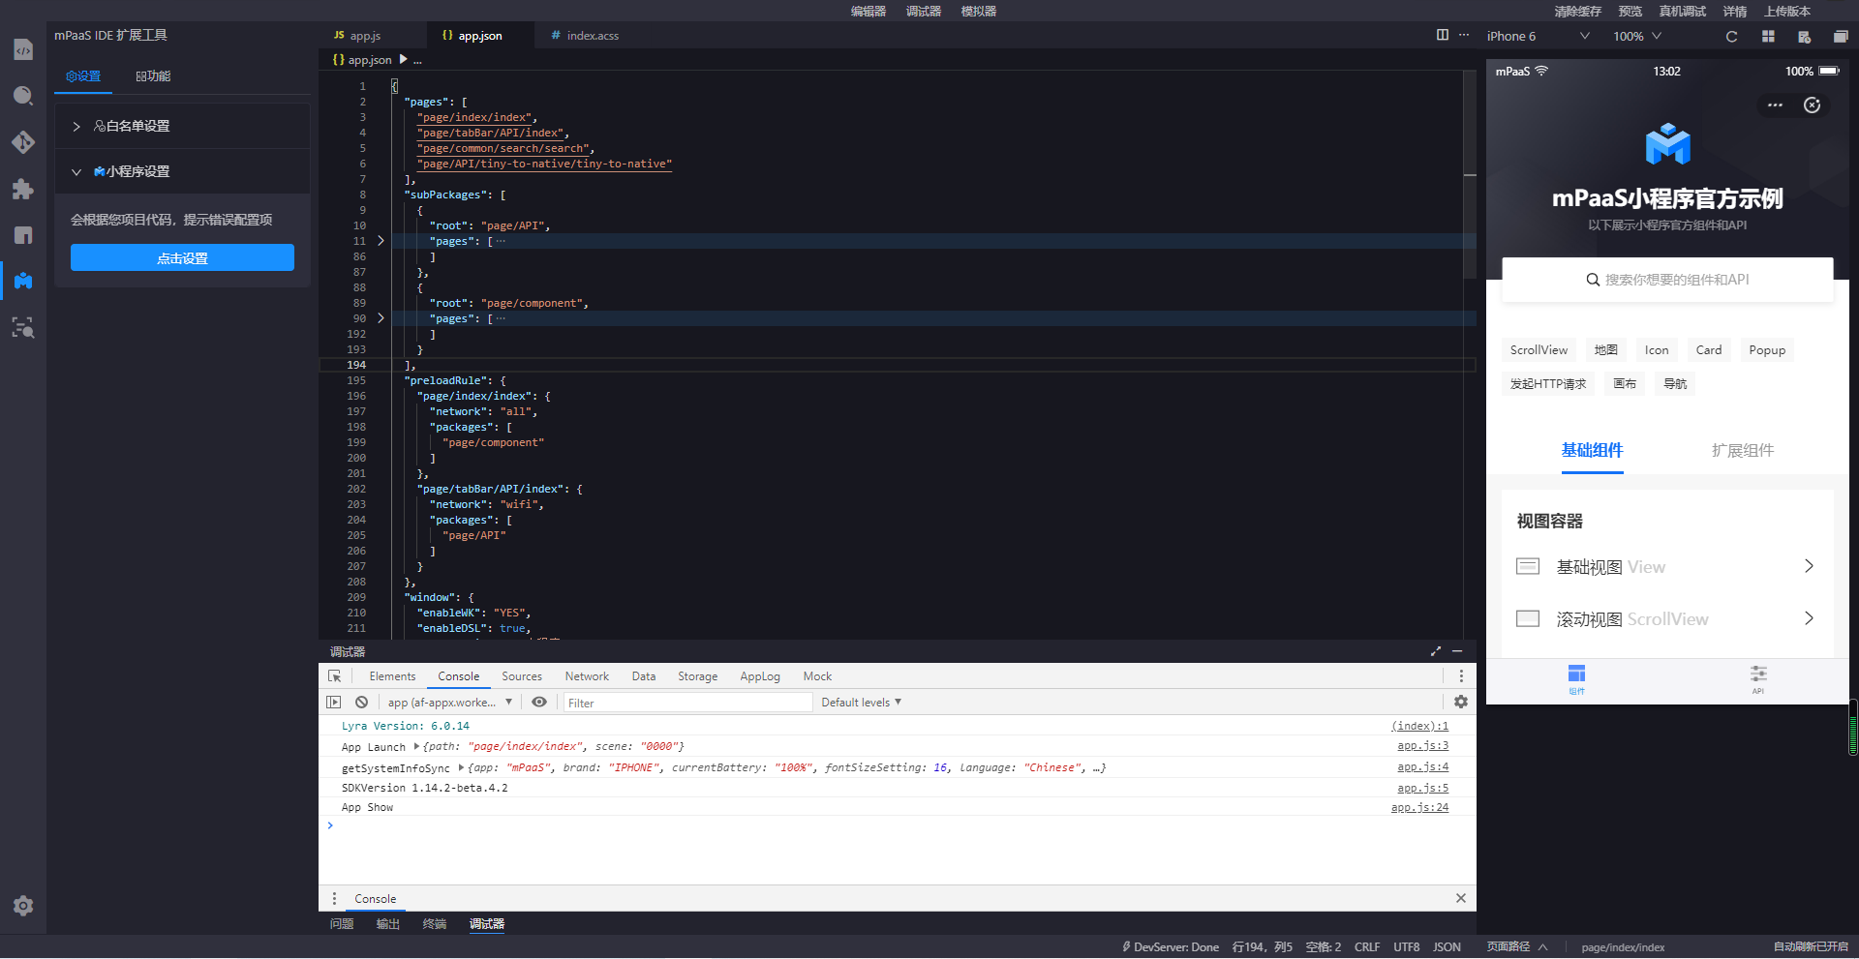Click the Search magnifier in the activity bar
The width and height of the screenshot is (1859, 959).
(x=23, y=96)
